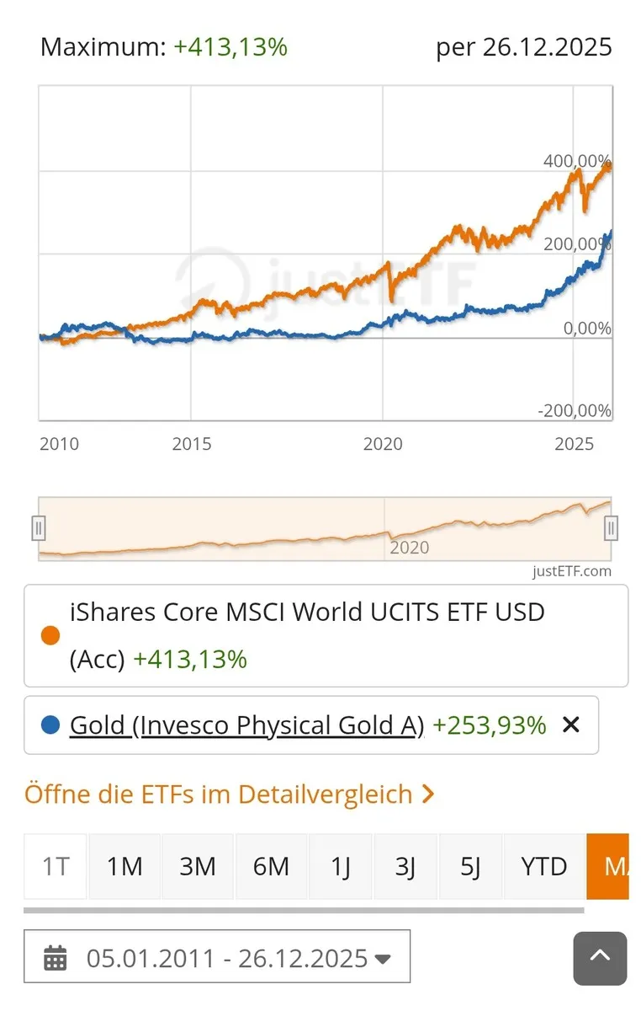Open 'Öffne die ETFs im Detailvergleich' link
641x1011 pixels.
pyautogui.click(x=229, y=794)
